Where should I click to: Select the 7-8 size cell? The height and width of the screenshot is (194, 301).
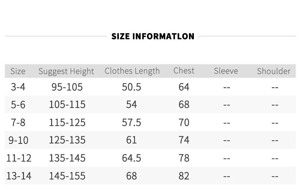(x=18, y=122)
